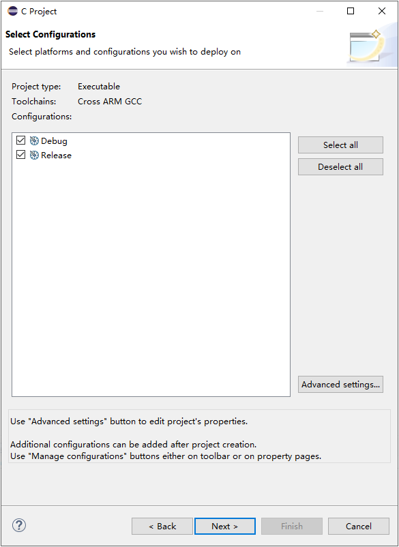Screen dimensions: 399x547
Task: Click the Release configuration gear icon
Action: pyautogui.click(x=34, y=155)
